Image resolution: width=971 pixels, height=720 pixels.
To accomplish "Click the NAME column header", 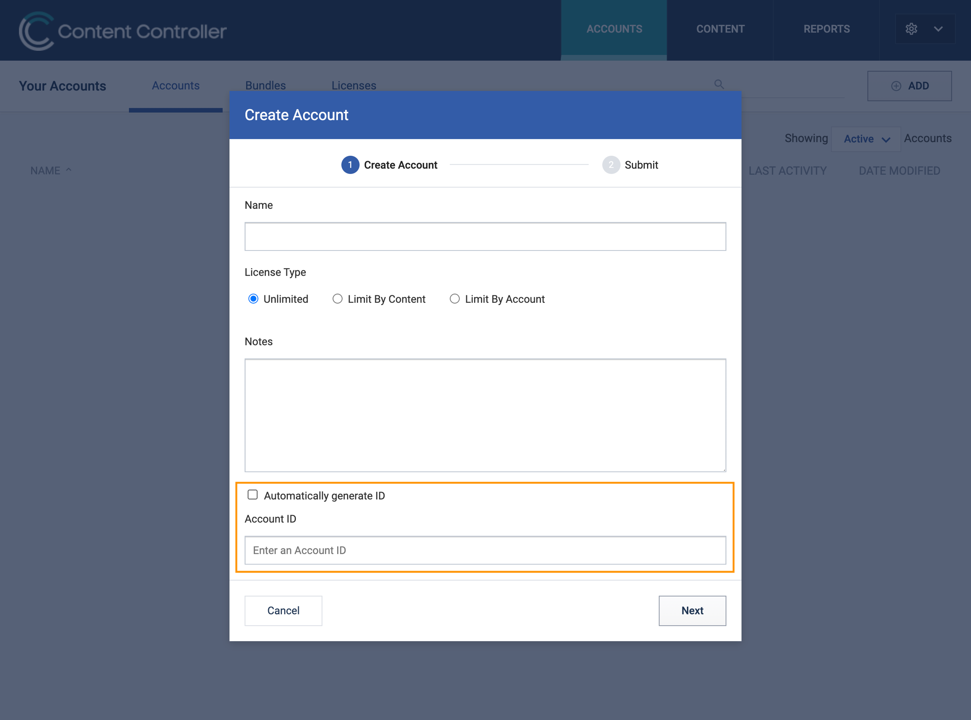I will (46, 171).
